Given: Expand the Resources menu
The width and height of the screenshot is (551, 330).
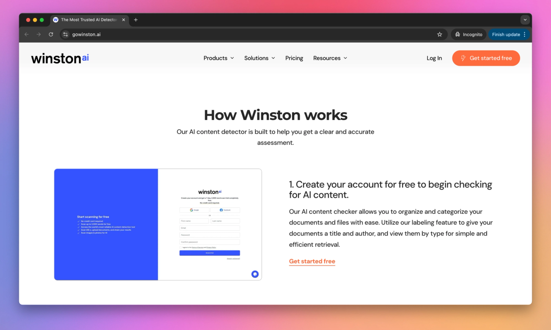Looking at the screenshot, I should [330, 58].
